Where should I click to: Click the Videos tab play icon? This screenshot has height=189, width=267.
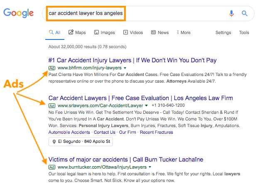click(x=126, y=32)
